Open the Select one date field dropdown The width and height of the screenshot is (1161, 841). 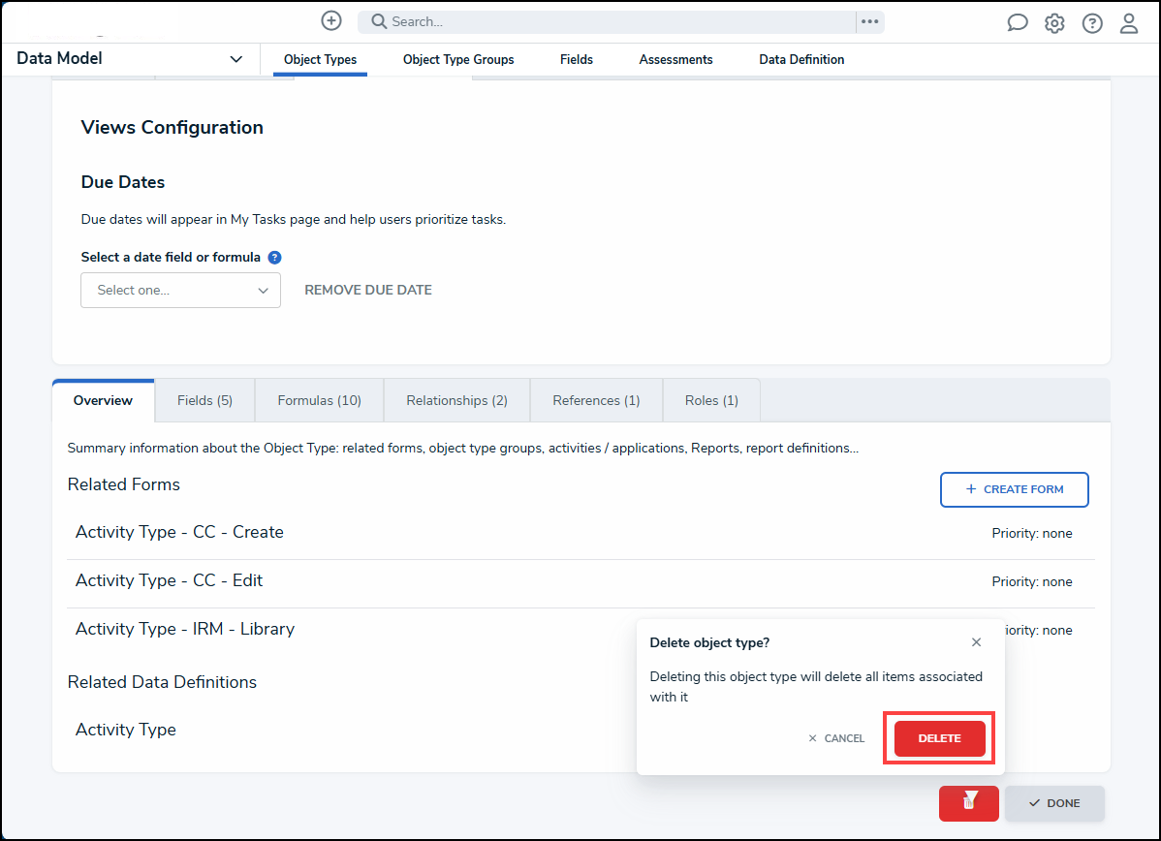pyautogui.click(x=180, y=291)
